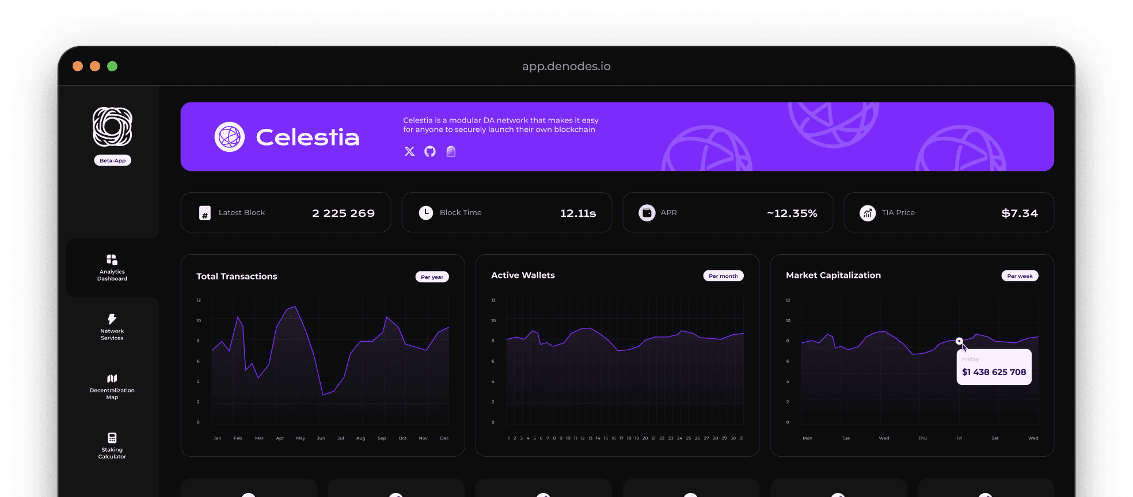This screenshot has height=497, width=1133.
Task: Click the Mon label on Market Capitalization axis
Action: 808,438
